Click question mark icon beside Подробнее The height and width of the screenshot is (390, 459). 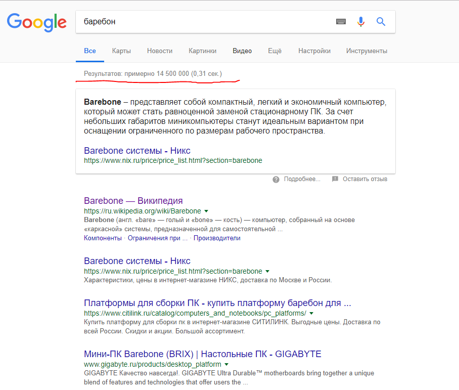276,180
